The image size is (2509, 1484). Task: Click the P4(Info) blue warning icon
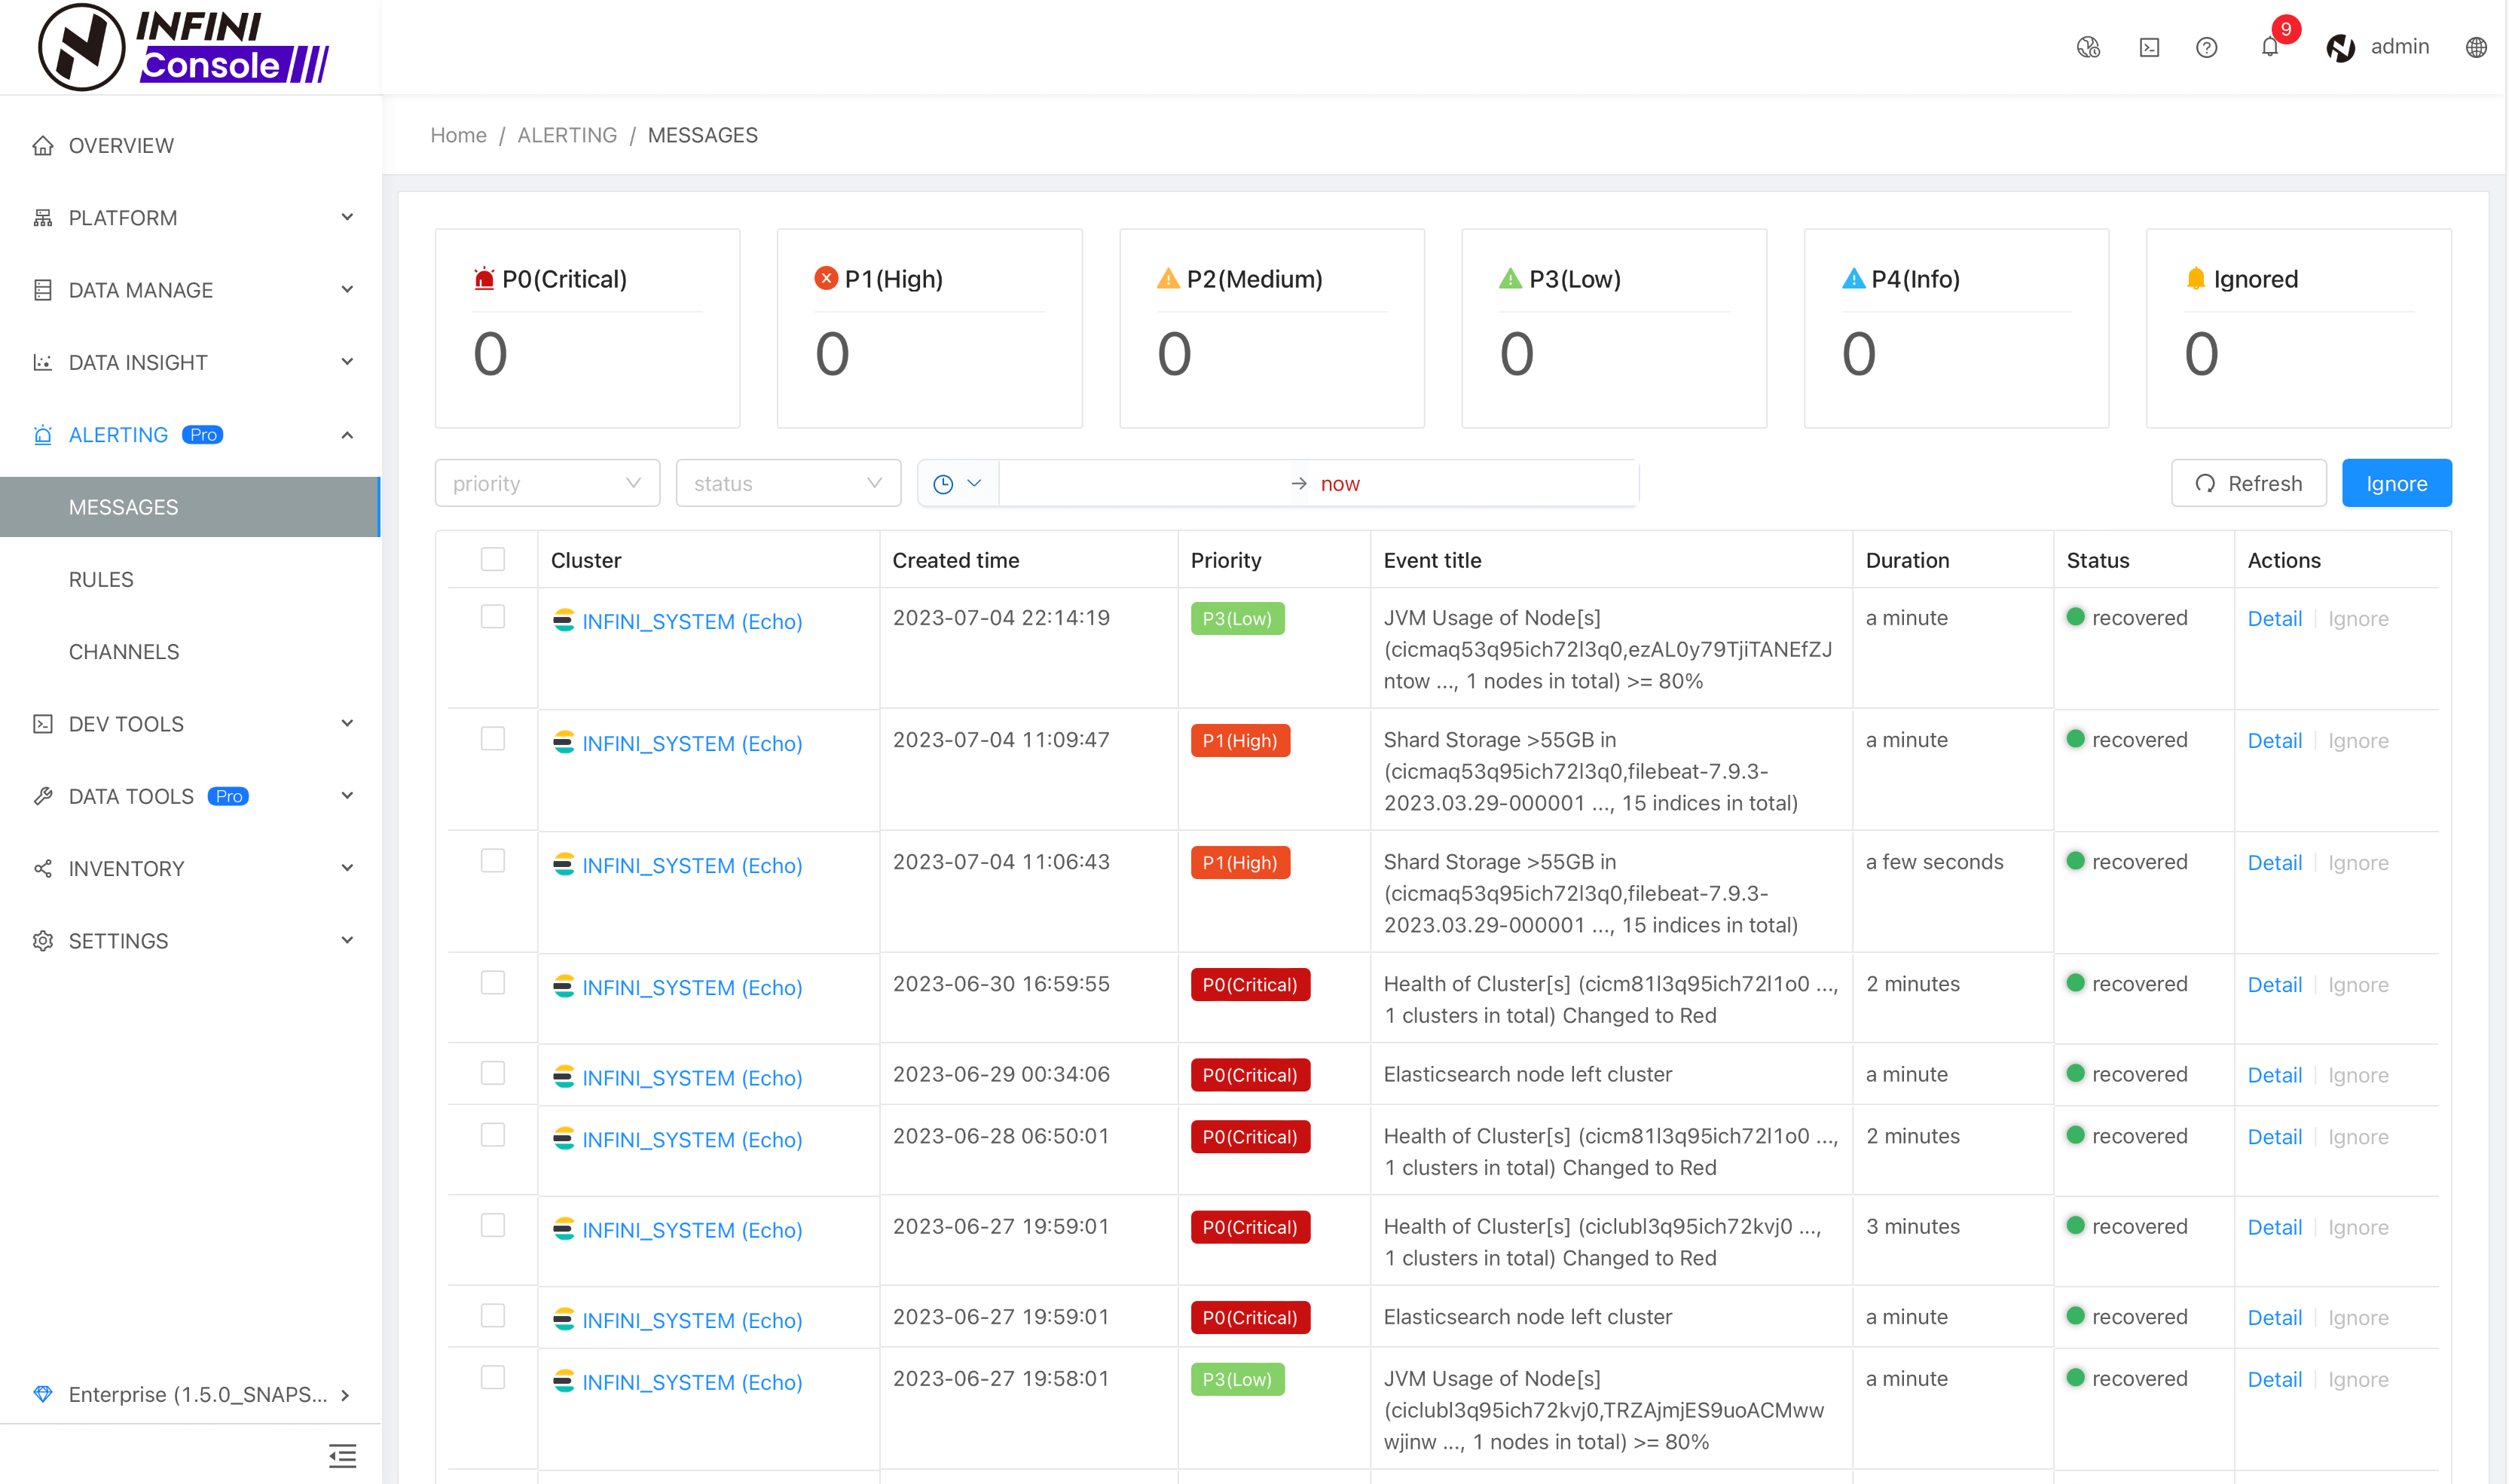(x=1853, y=278)
